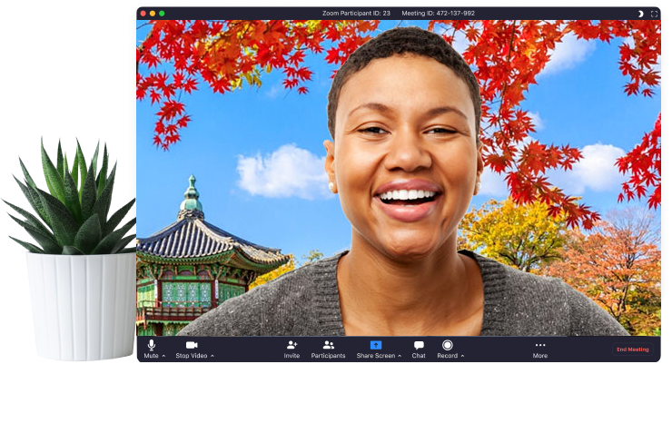Expand the Record options arrow
Image resolution: width=672 pixels, height=433 pixels.
click(462, 356)
